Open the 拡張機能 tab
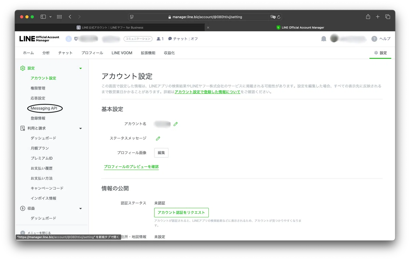This screenshot has width=410, height=260. click(x=148, y=53)
